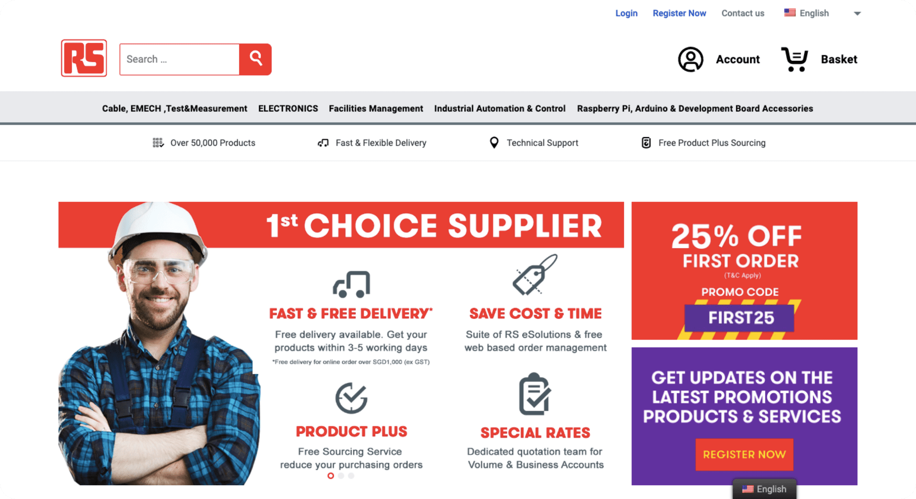Open the Cable, EMECH, Test&Measurement menu
This screenshot has height=499, width=916.
(174, 109)
